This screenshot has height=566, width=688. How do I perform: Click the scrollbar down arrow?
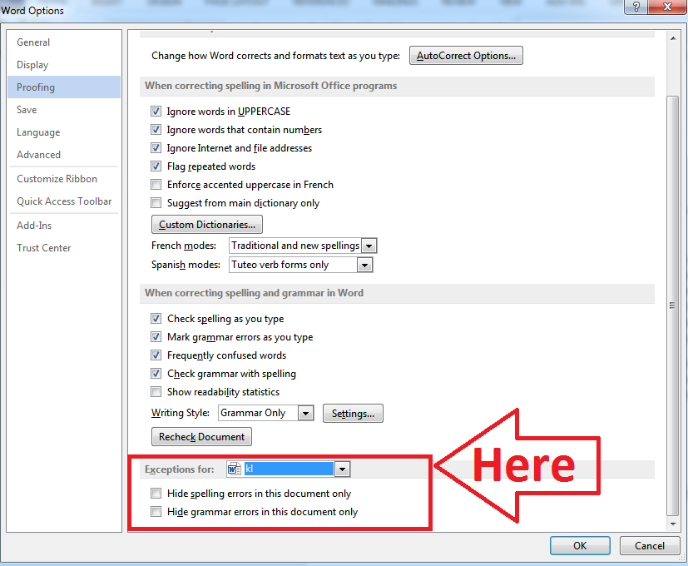[x=672, y=524]
